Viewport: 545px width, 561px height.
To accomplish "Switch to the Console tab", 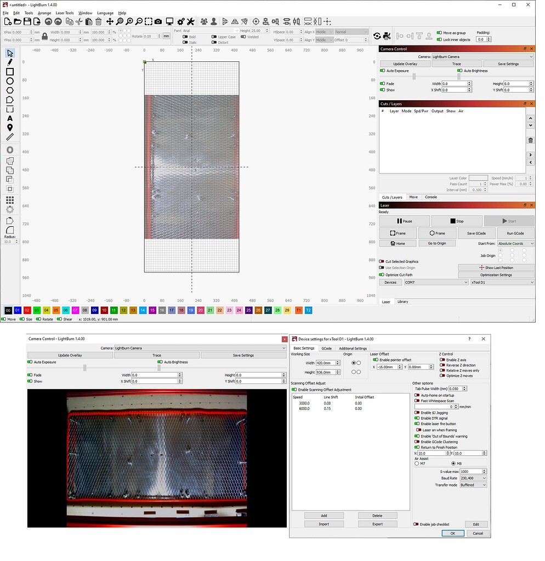I will 431,197.
